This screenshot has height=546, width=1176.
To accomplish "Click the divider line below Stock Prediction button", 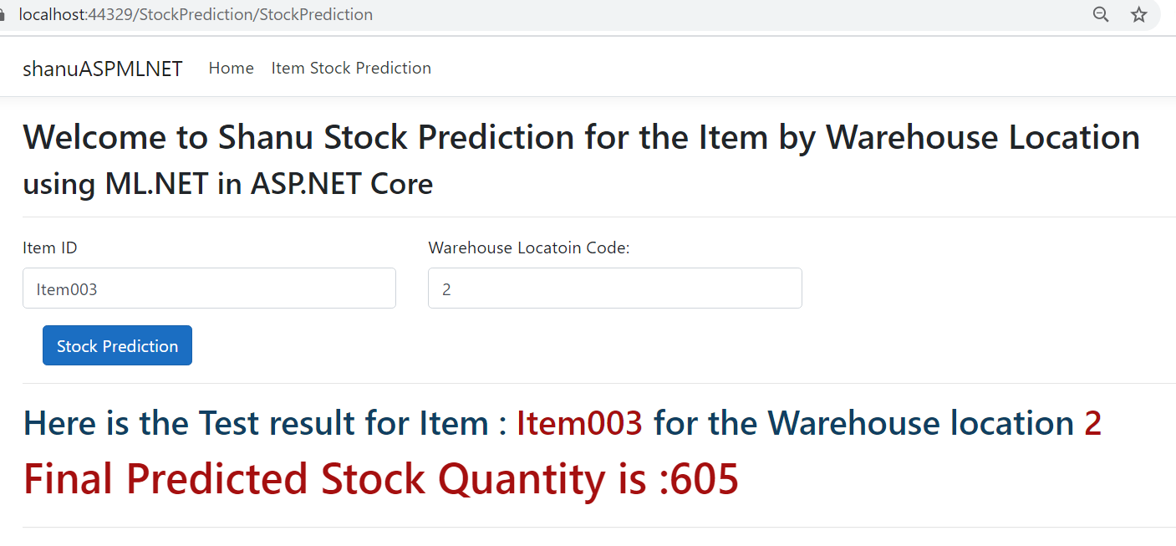I will click(x=598, y=384).
